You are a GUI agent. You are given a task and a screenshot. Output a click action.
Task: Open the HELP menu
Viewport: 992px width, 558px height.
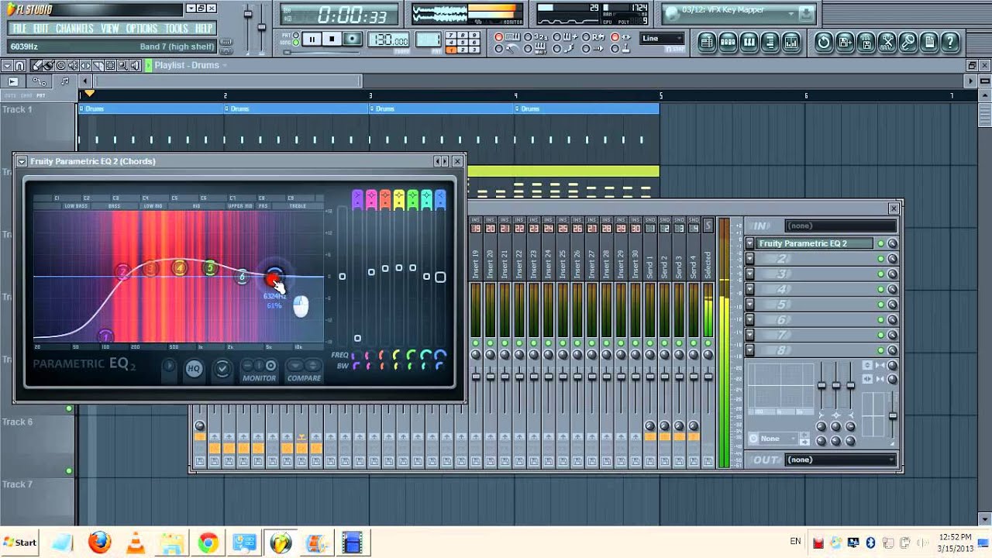click(x=204, y=29)
